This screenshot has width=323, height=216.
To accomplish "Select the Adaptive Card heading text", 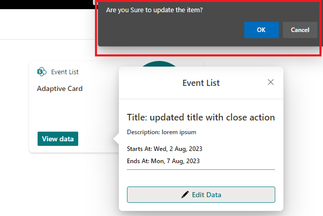I will [x=59, y=88].
